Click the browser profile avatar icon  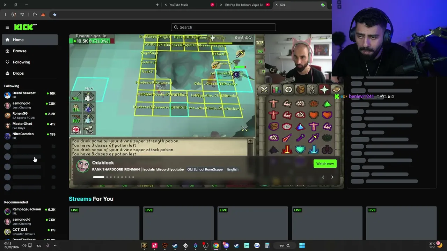[x=14, y=15]
